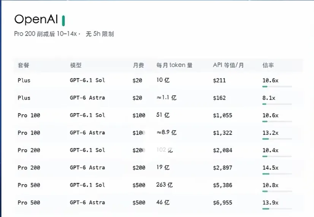This screenshot has width=314, height=217.
Task: Click 'Pro 200' in the $2,084 row
Action: coord(29,150)
